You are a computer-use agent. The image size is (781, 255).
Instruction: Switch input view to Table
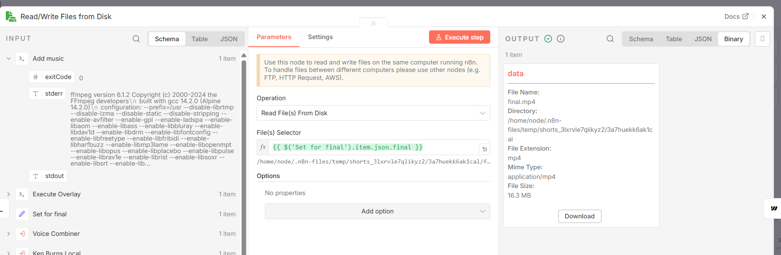point(200,39)
